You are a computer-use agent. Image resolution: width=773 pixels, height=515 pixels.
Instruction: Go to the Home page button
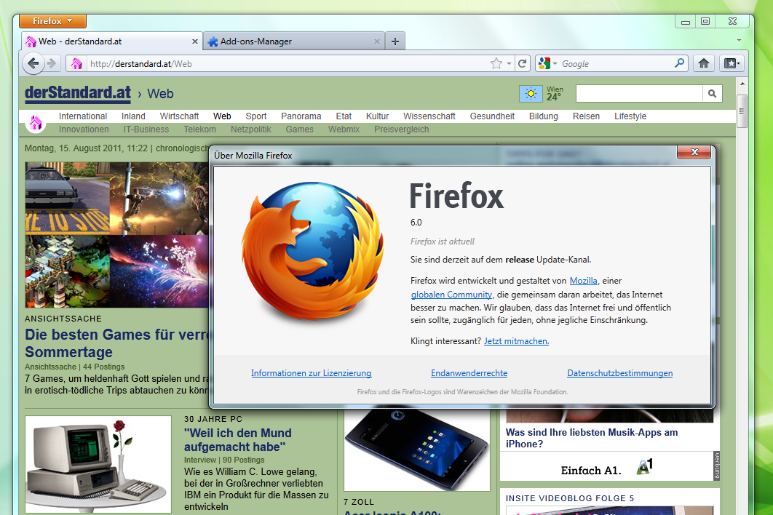704,63
